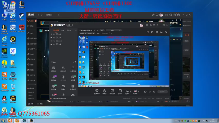Expand the microphone options arrow
Screen dimensions: 219x123
point(131,91)
